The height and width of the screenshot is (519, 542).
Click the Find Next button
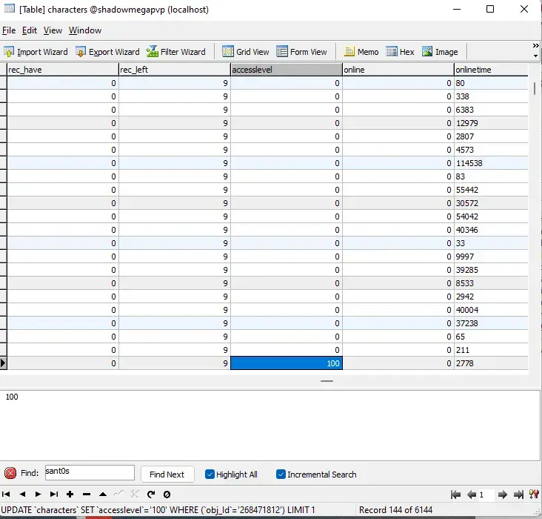pyautogui.click(x=167, y=475)
